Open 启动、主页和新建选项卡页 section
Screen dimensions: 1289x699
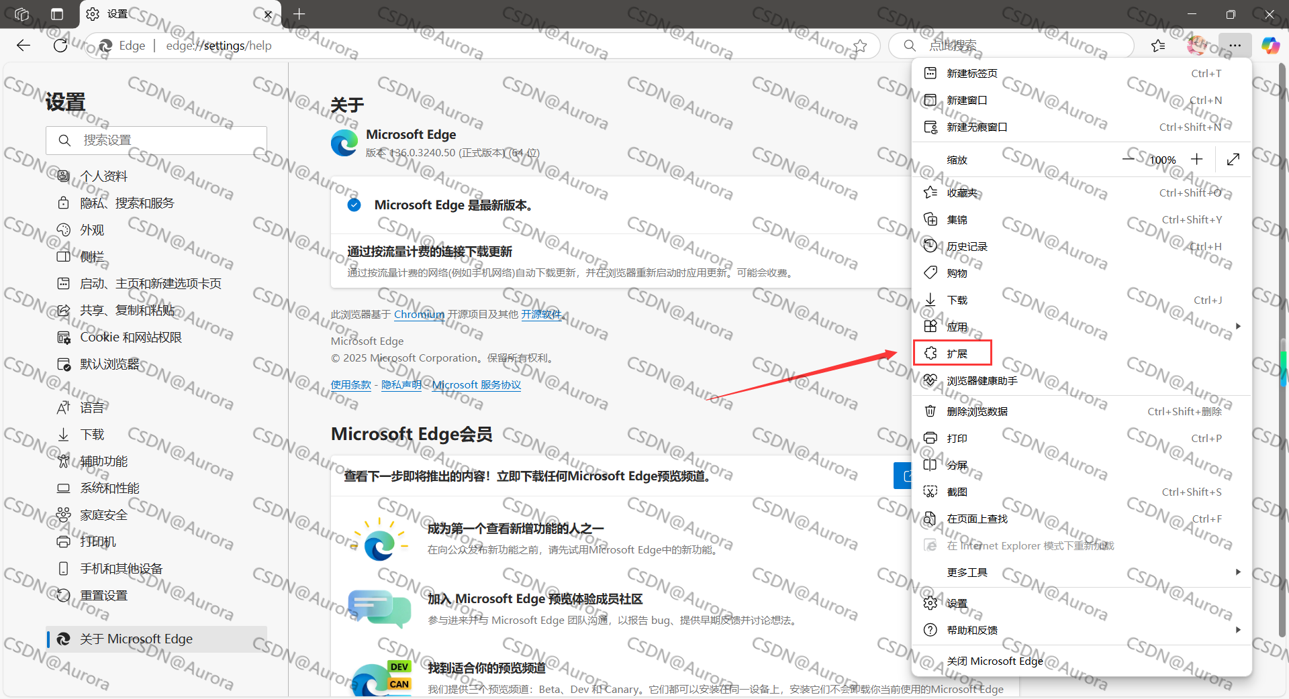point(156,283)
